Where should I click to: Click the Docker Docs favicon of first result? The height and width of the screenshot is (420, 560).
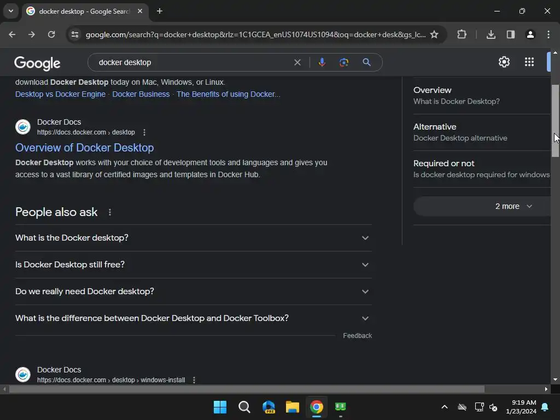[23, 127]
